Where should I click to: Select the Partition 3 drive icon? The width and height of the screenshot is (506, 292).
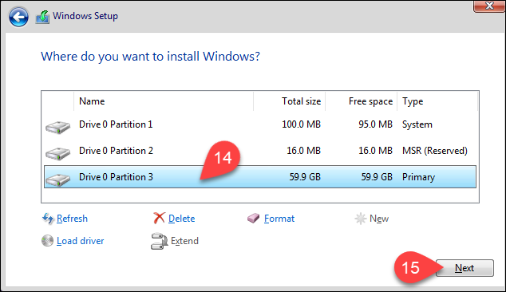(x=57, y=180)
